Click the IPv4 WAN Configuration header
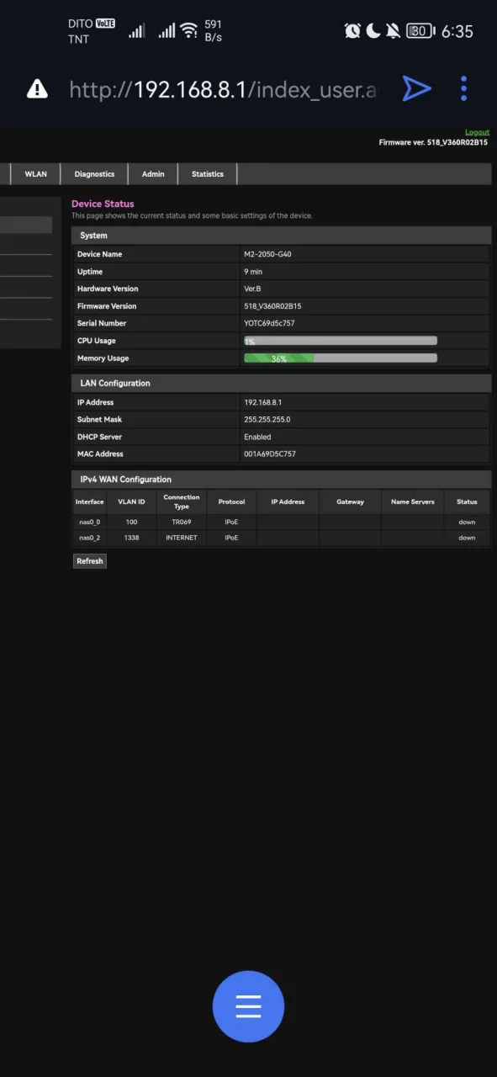 (281, 480)
